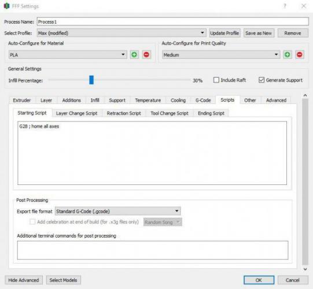
Task: Uncheck the Generate Support checkbox
Action: [262, 80]
